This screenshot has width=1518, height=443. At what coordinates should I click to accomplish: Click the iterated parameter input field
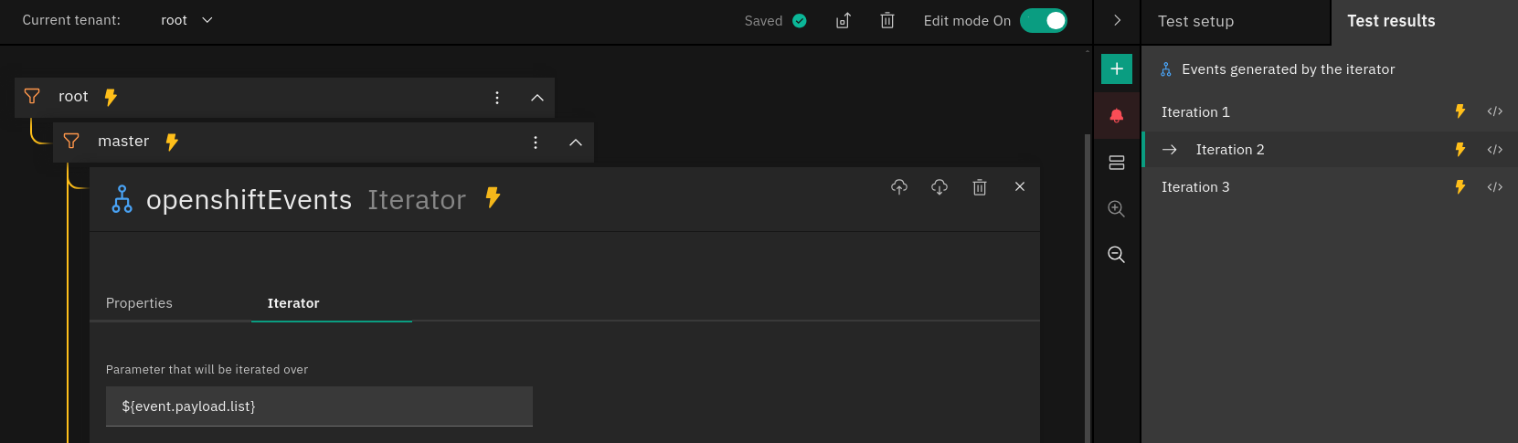[319, 406]
